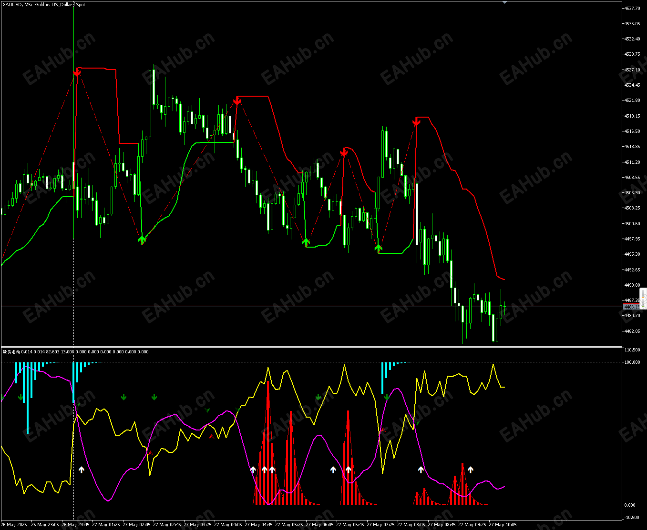Viewport: 647px width, 530px height.
Task: Click the 27 May 03:25 time label
Action: (x=197, y=525)
